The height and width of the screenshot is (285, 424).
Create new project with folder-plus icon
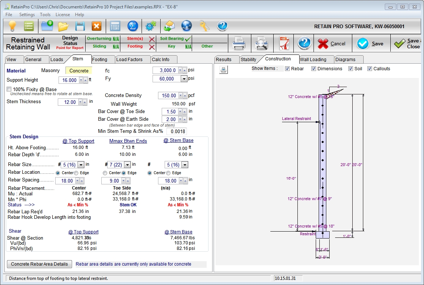tap(47, 26)
